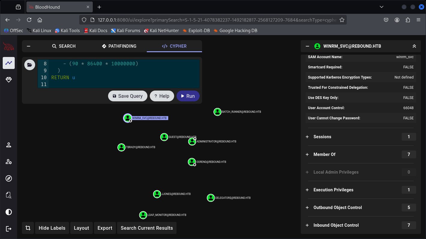Viewport: 426px width, 239px height.
Task: Open Group Management diamond icon in sidebar
Action: [x=9, y=80]
